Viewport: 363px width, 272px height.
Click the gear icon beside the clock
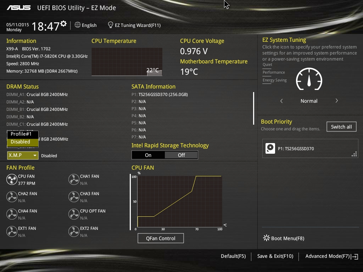63,24
